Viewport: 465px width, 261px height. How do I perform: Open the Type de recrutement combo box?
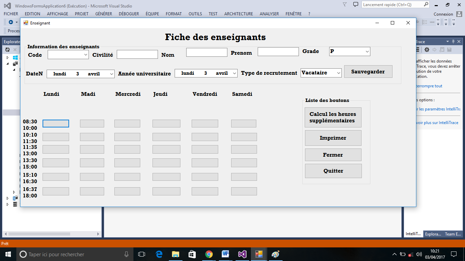pos(339,72)
